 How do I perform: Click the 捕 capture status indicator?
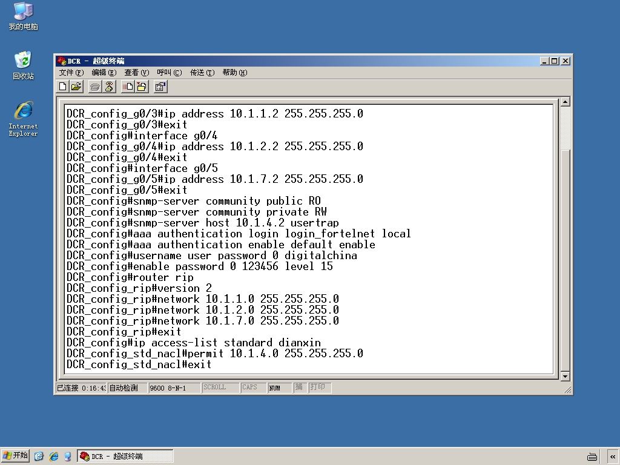click(299, 387)
